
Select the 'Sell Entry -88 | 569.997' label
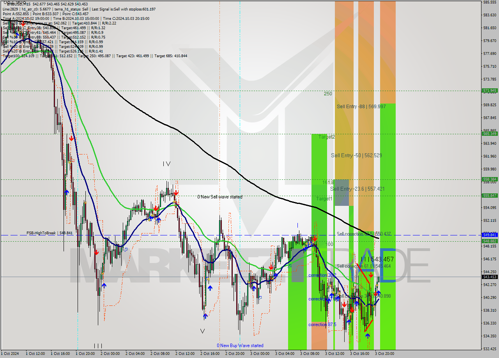(x=361, y=106)
